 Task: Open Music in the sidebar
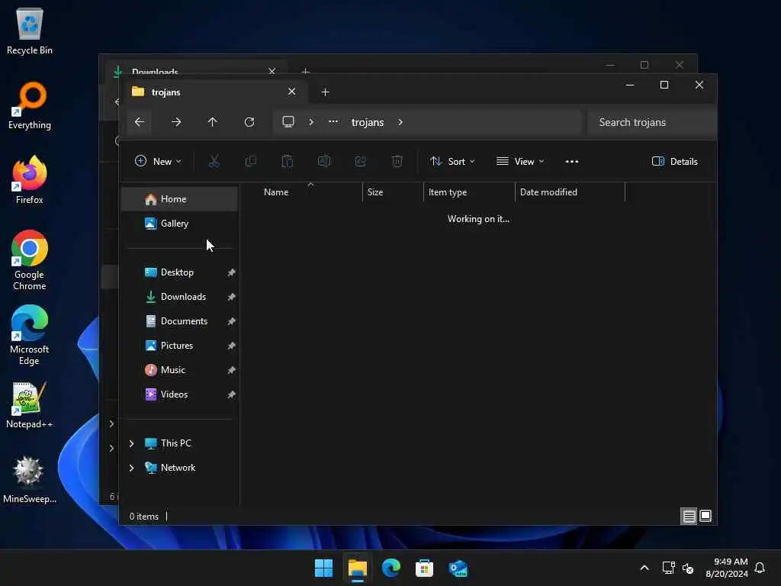pos(173,370)
